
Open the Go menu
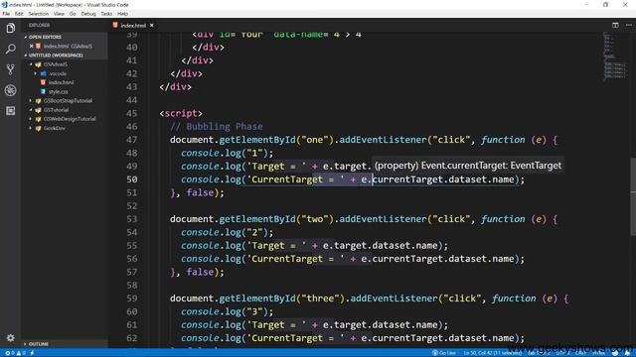click(73, 14)
